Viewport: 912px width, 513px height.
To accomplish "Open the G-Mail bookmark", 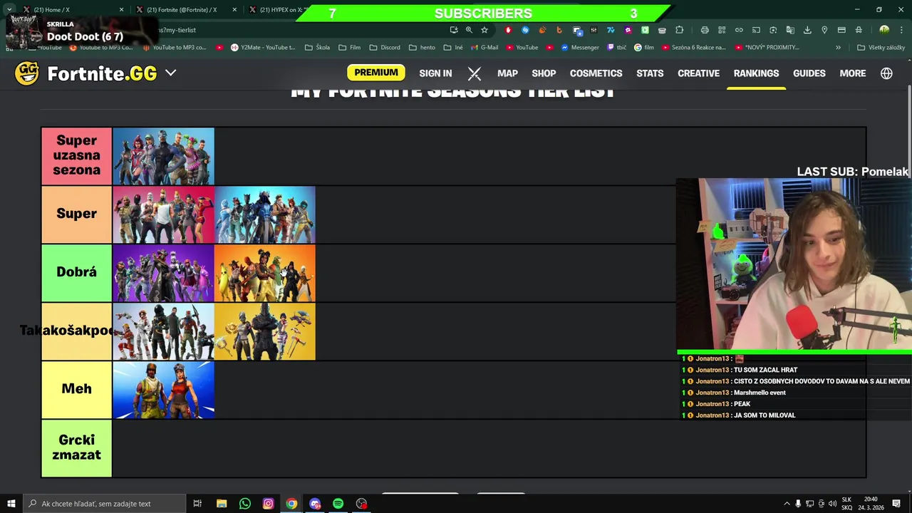I will pyautogui.click(x=484, y=48).
